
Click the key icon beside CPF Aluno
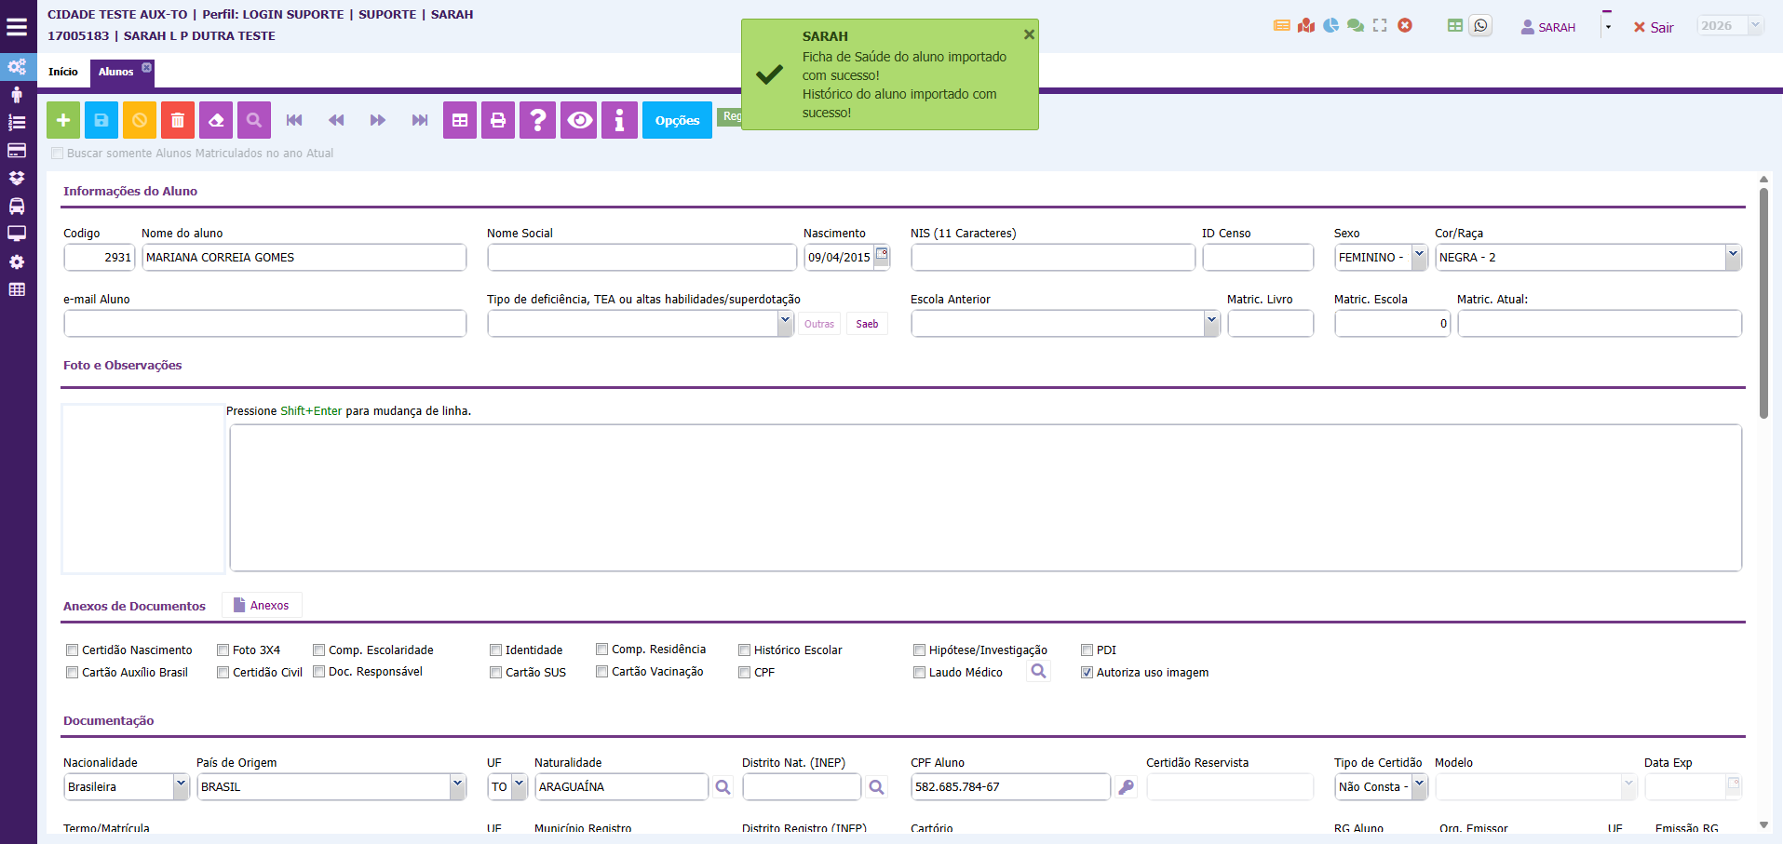coord(1127,787)
